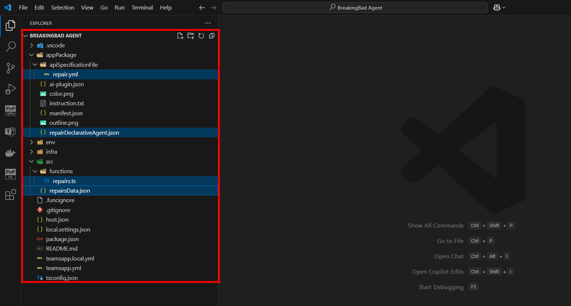Screen dimensions: 571x306
Task: Open the Edit menu
Action: click(x=39, y=7)
